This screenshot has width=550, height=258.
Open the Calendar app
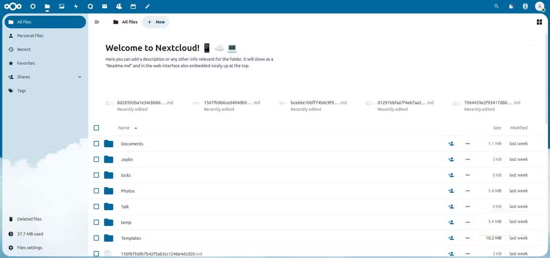coord(133,6)
